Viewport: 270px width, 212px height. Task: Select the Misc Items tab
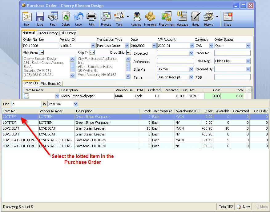pos(51,83)
